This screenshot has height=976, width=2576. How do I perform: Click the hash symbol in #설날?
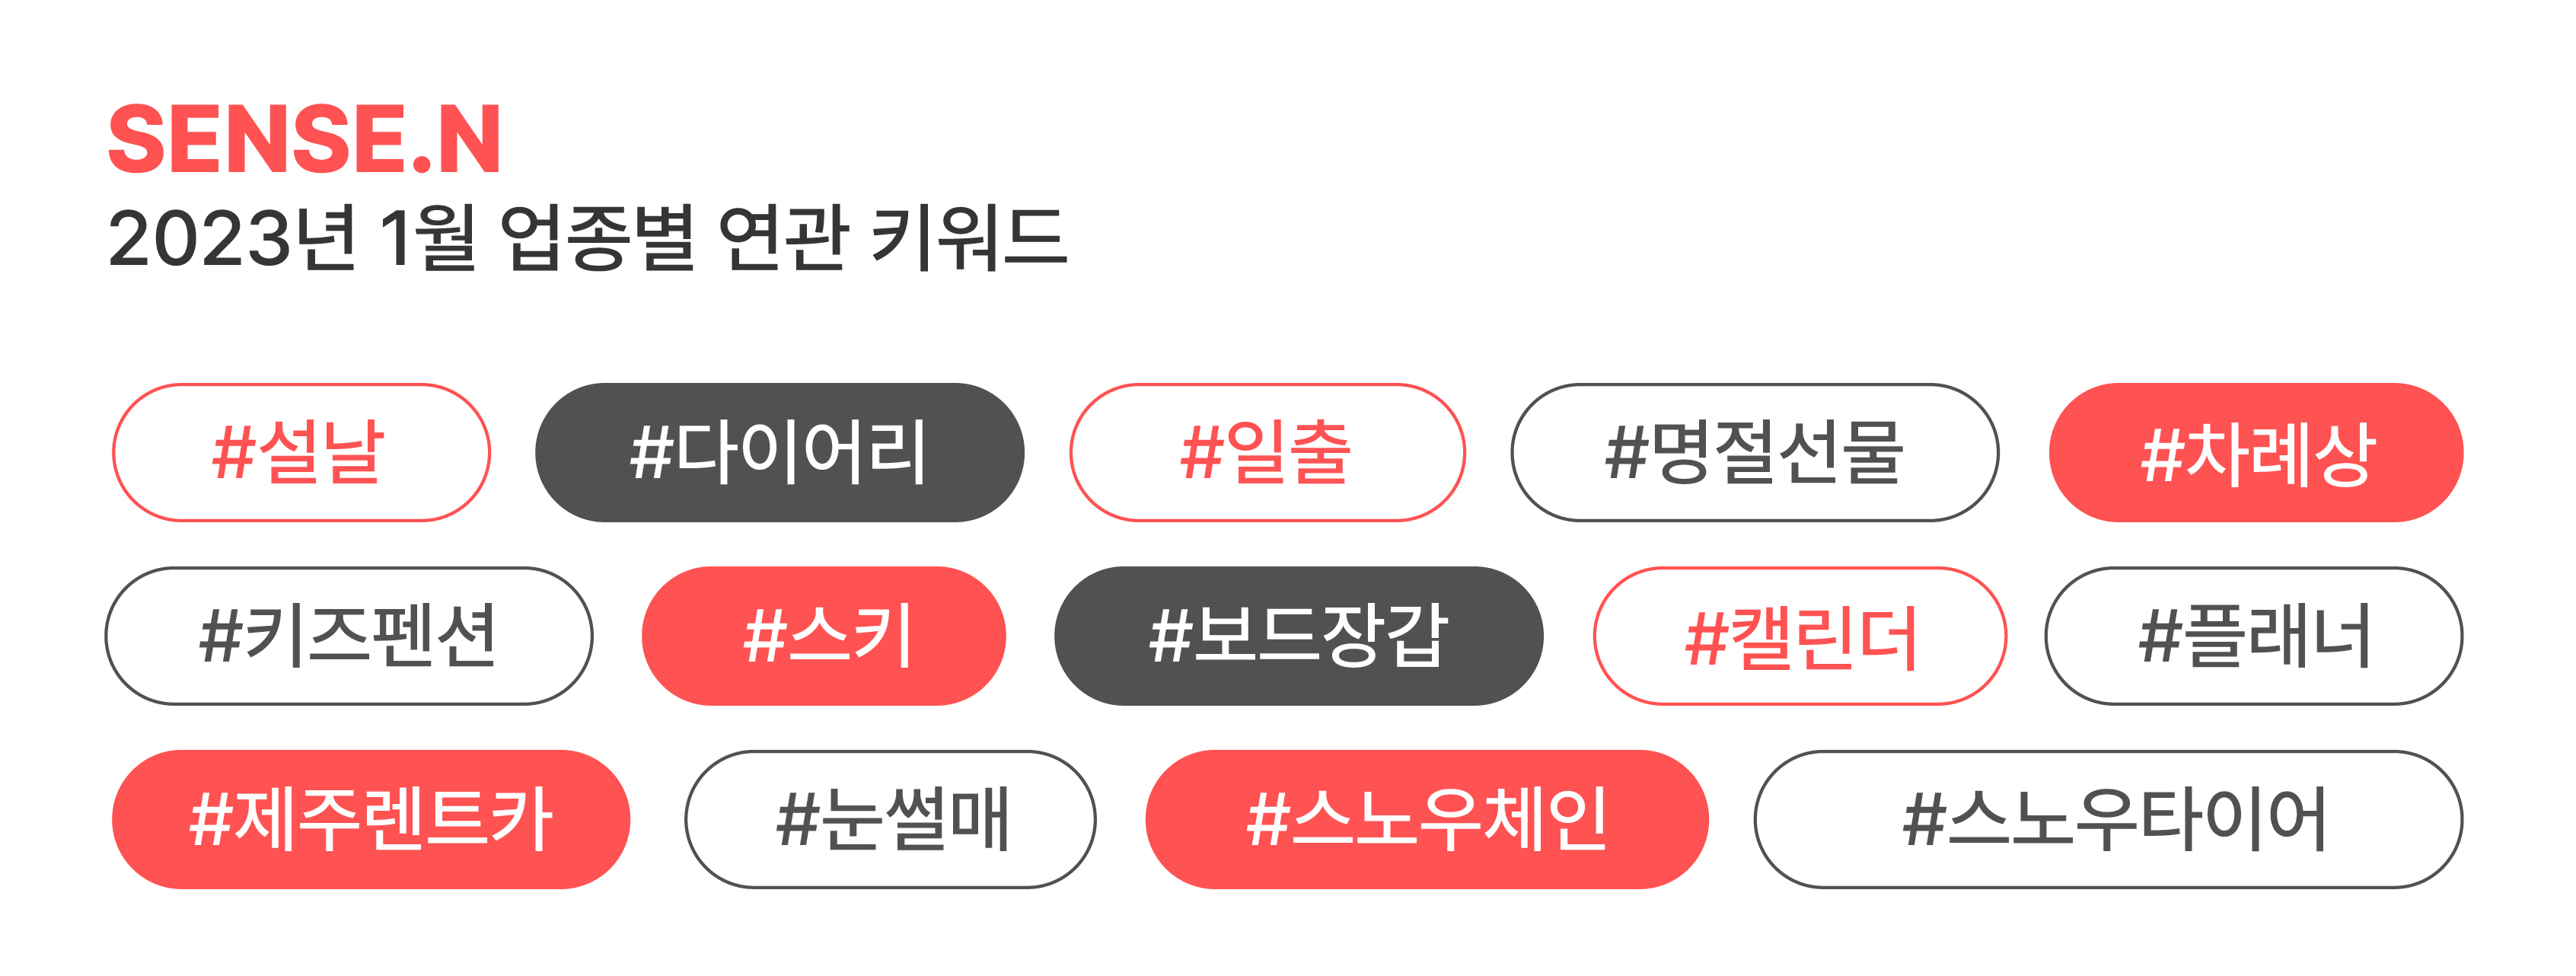(234, 453)
